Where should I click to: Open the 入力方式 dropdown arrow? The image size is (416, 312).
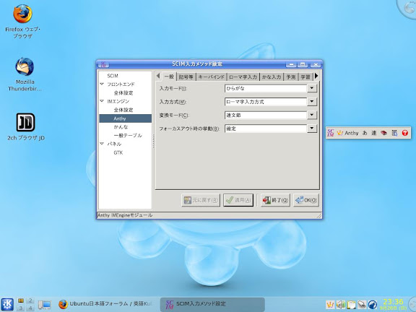(312, 101)
